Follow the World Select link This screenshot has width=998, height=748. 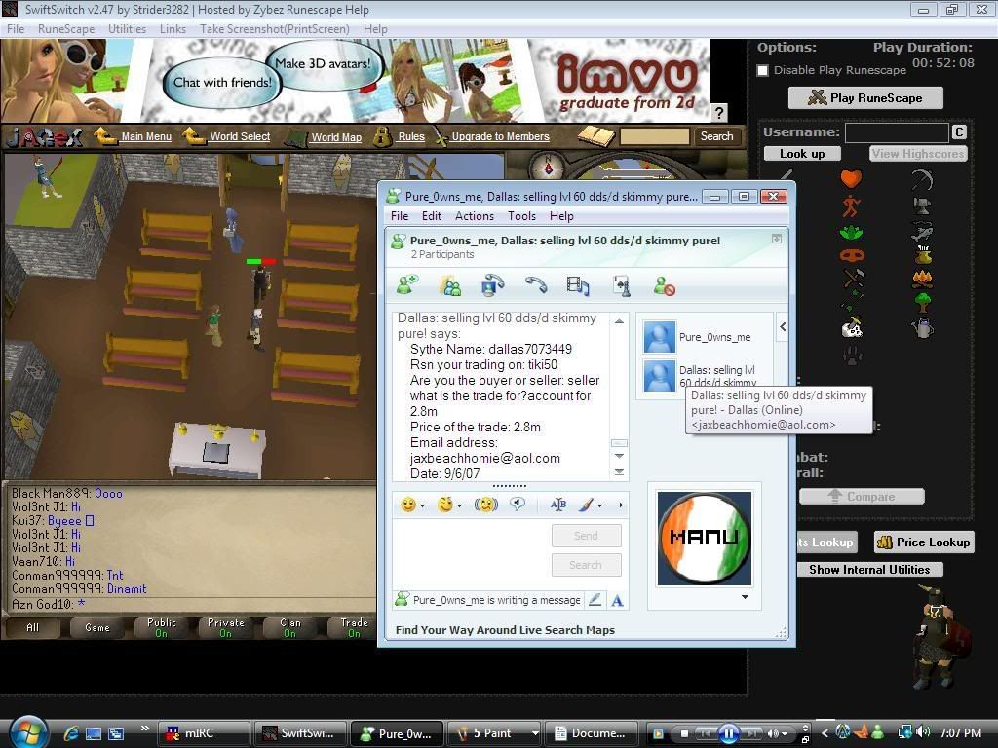240,136
